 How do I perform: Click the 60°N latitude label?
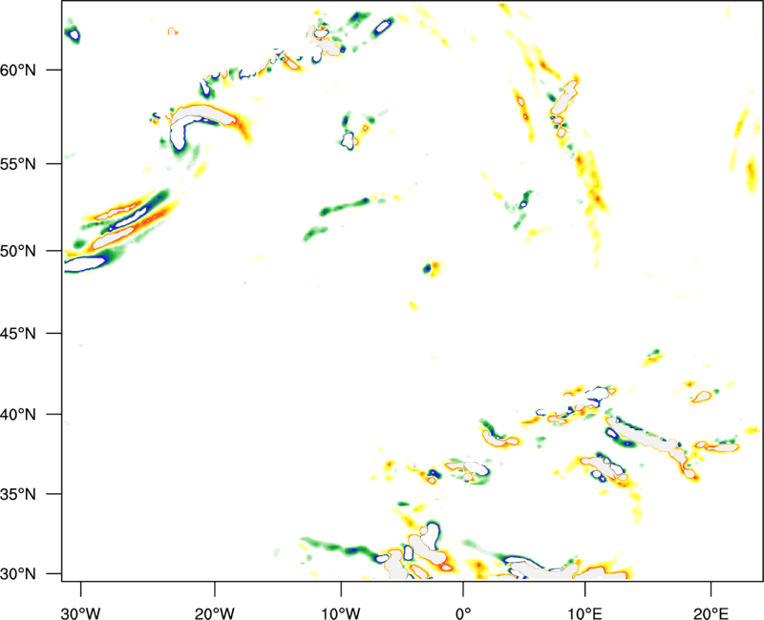pyautogui.click(x=18, y=70)
